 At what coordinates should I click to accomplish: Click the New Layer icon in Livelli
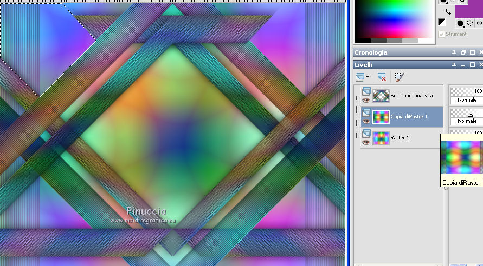click(360, 77)
